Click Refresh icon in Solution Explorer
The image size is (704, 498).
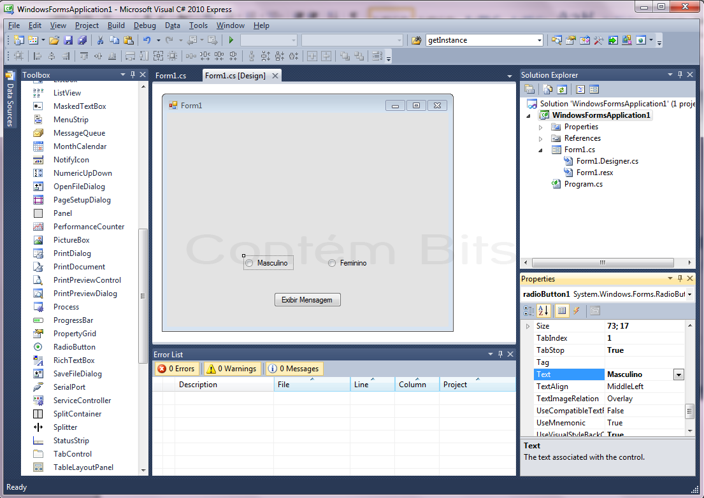562,89
